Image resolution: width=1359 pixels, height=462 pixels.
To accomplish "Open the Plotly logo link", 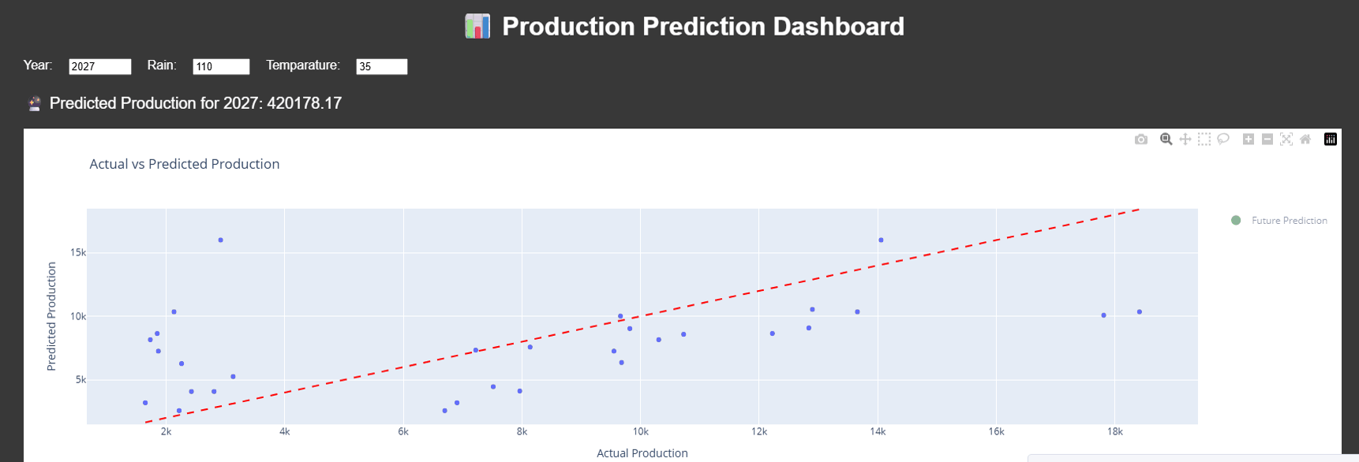I will 1331,140.
